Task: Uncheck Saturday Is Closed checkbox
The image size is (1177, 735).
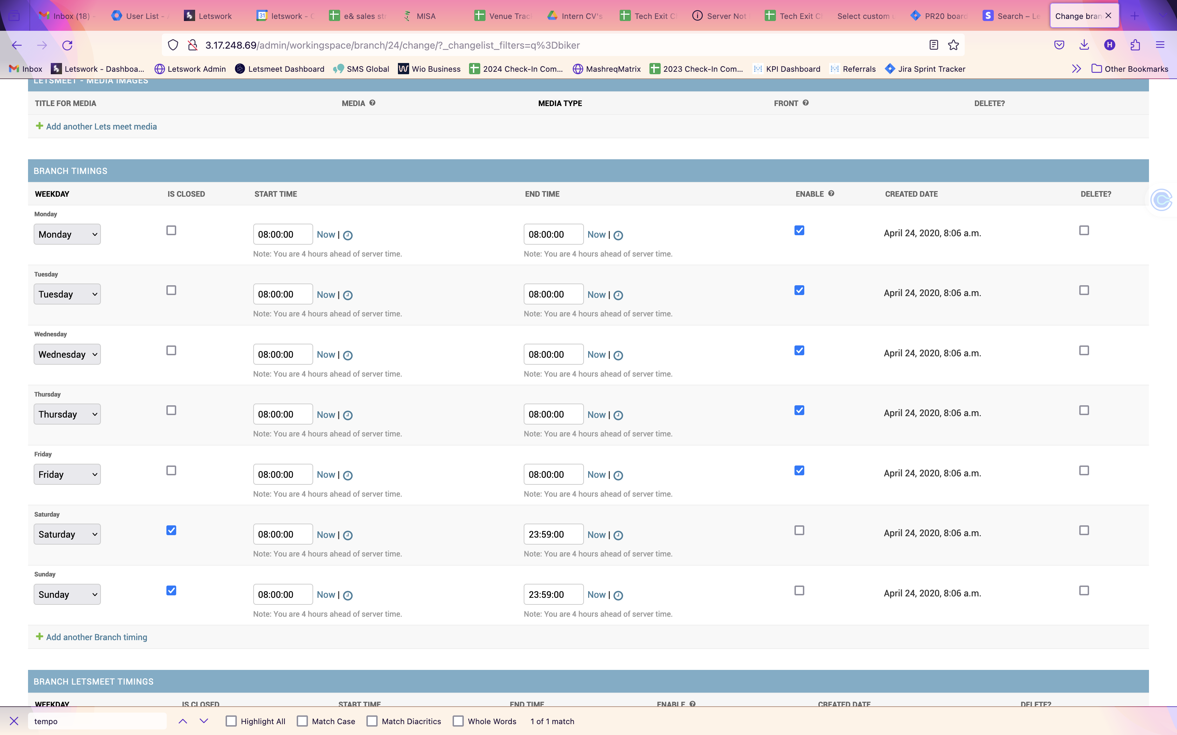Action: point(171,530)
